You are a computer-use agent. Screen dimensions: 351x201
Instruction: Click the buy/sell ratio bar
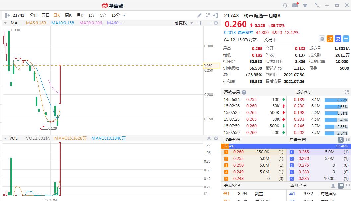pyautogui.click(x=286, y=146)
